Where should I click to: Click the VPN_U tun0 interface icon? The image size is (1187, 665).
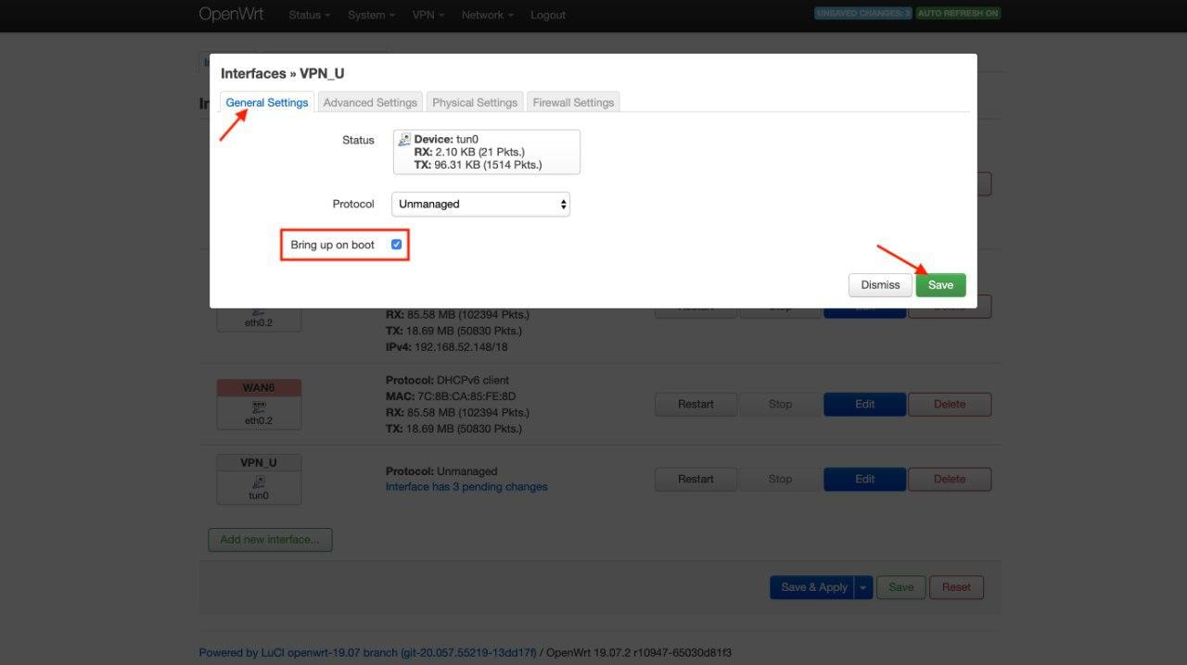pos(259,482)
